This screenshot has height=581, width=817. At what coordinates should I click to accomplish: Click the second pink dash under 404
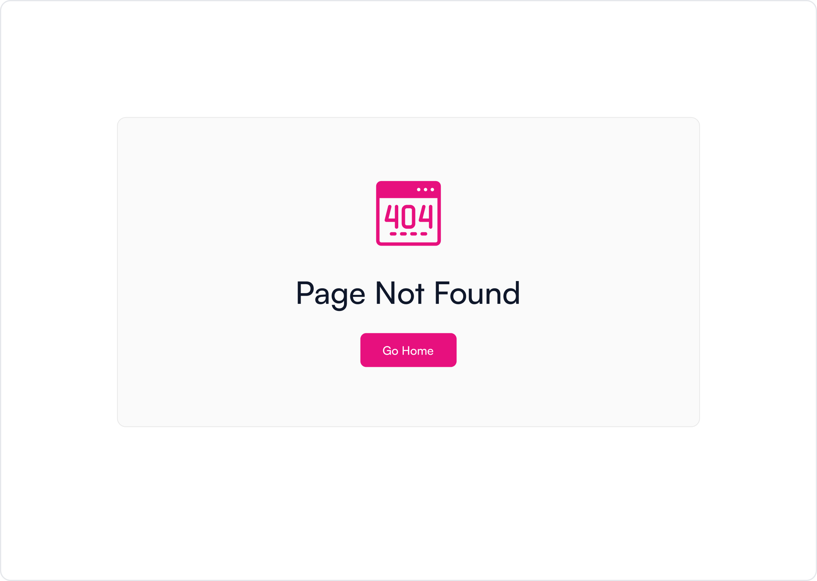(x=403, y=234)
